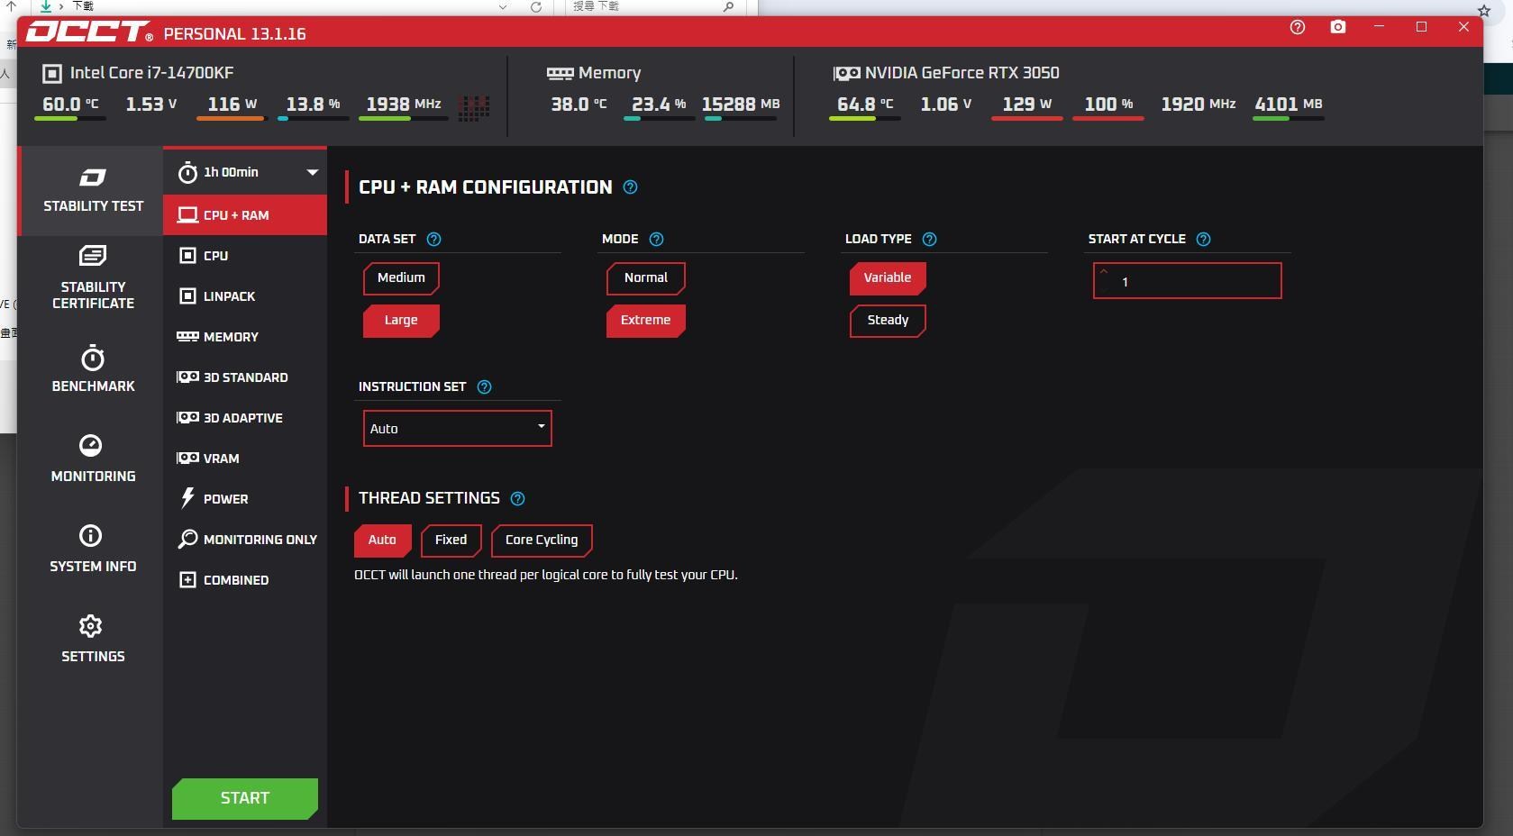Screen dimensions: 1513x836
Task: Click the Start At Cycle help icon
Action: [x=1203, y=239]
